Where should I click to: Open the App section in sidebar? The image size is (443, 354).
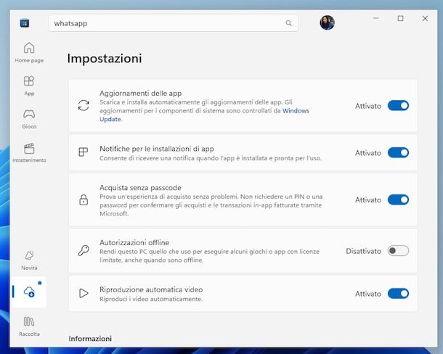tap(29, 86)
